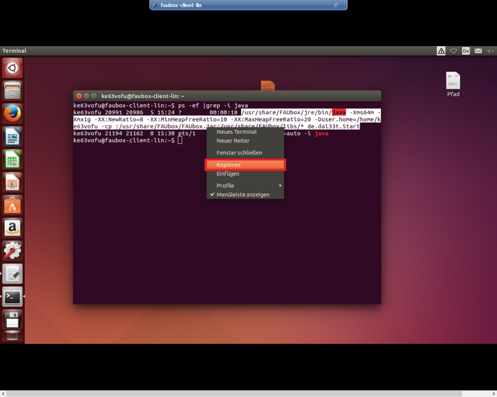Open the De keyboard layout indicator
The height and width of the screenshot is (397, 497).
pyautogui.click(x=465, y=51)
